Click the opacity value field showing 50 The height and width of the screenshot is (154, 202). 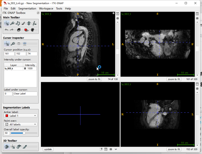click(x=7, y=133)
